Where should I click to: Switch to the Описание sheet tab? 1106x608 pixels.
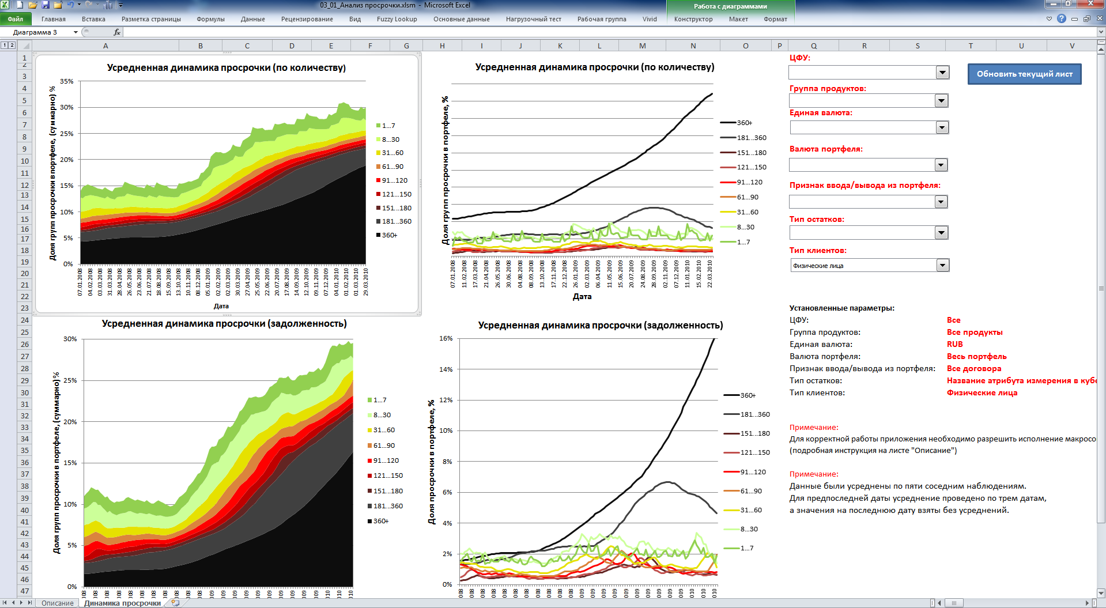(57, 603)
